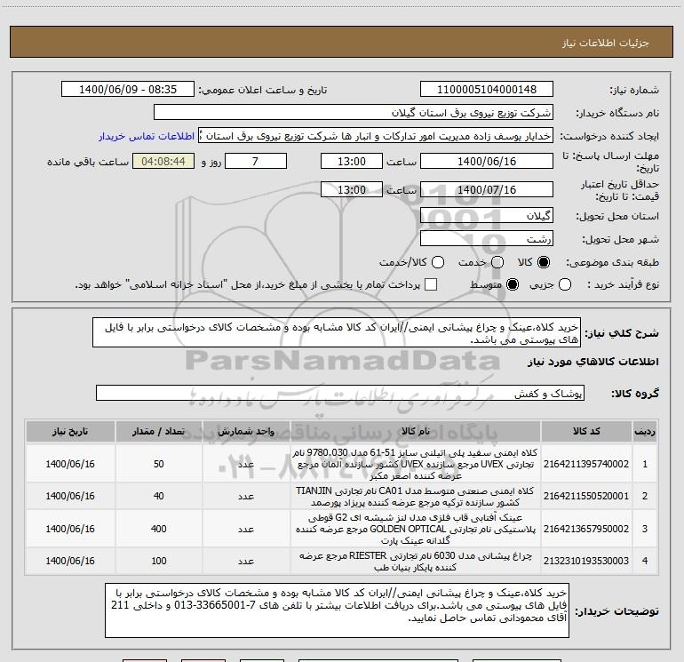This screenshot has height=662, width=684.
Task: Click the buyer notes text box
Action: coord(337,610)
